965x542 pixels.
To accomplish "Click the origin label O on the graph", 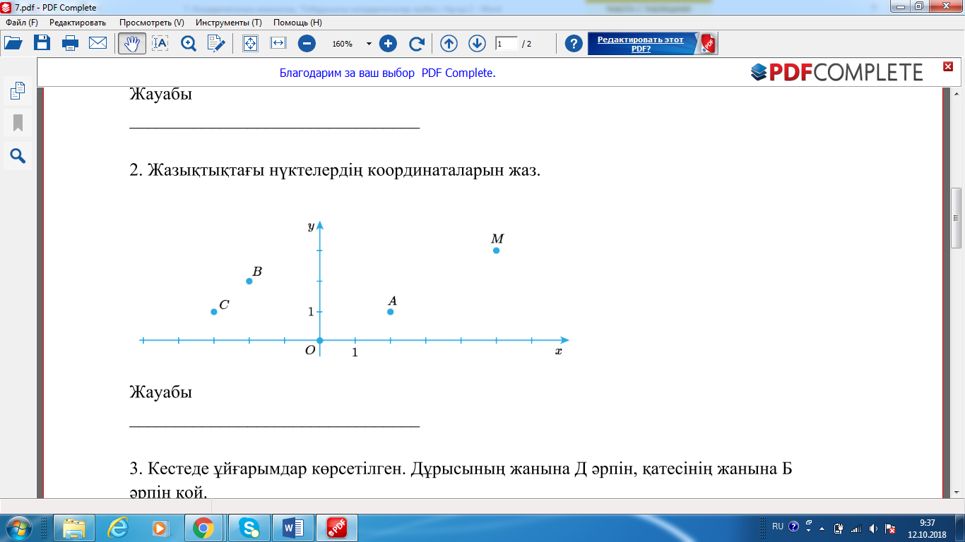I will pyautogui.click(x=310, y=350).
